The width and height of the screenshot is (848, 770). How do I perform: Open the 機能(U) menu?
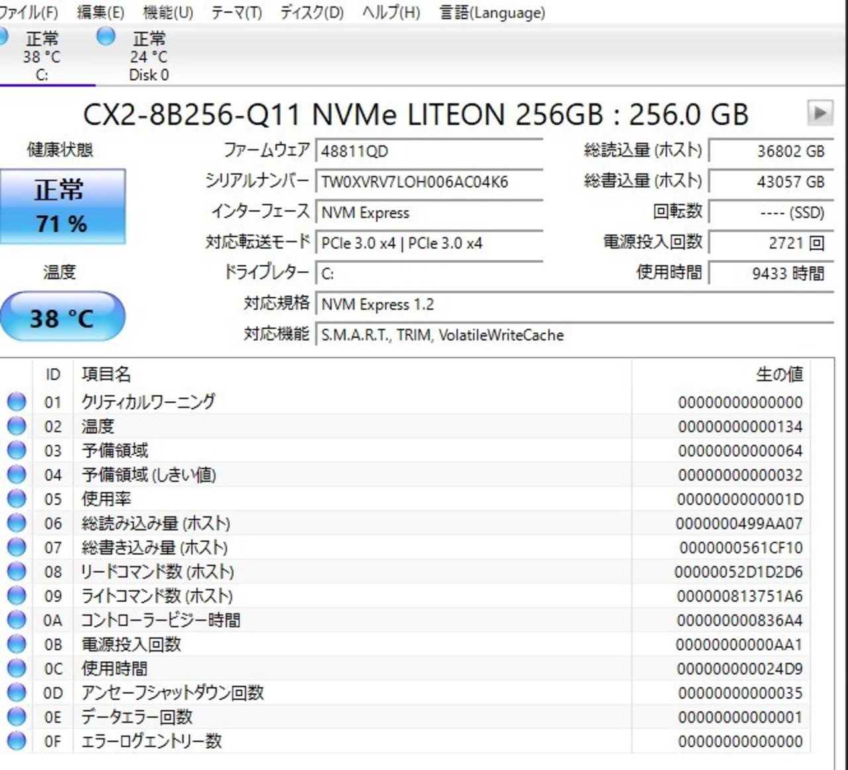click(x=168, y=13)
